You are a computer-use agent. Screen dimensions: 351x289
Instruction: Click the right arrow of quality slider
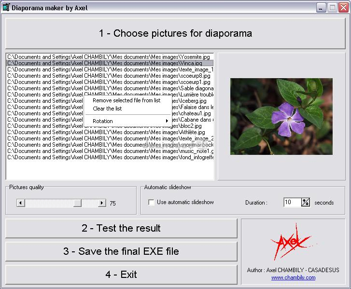pos(102,203)
